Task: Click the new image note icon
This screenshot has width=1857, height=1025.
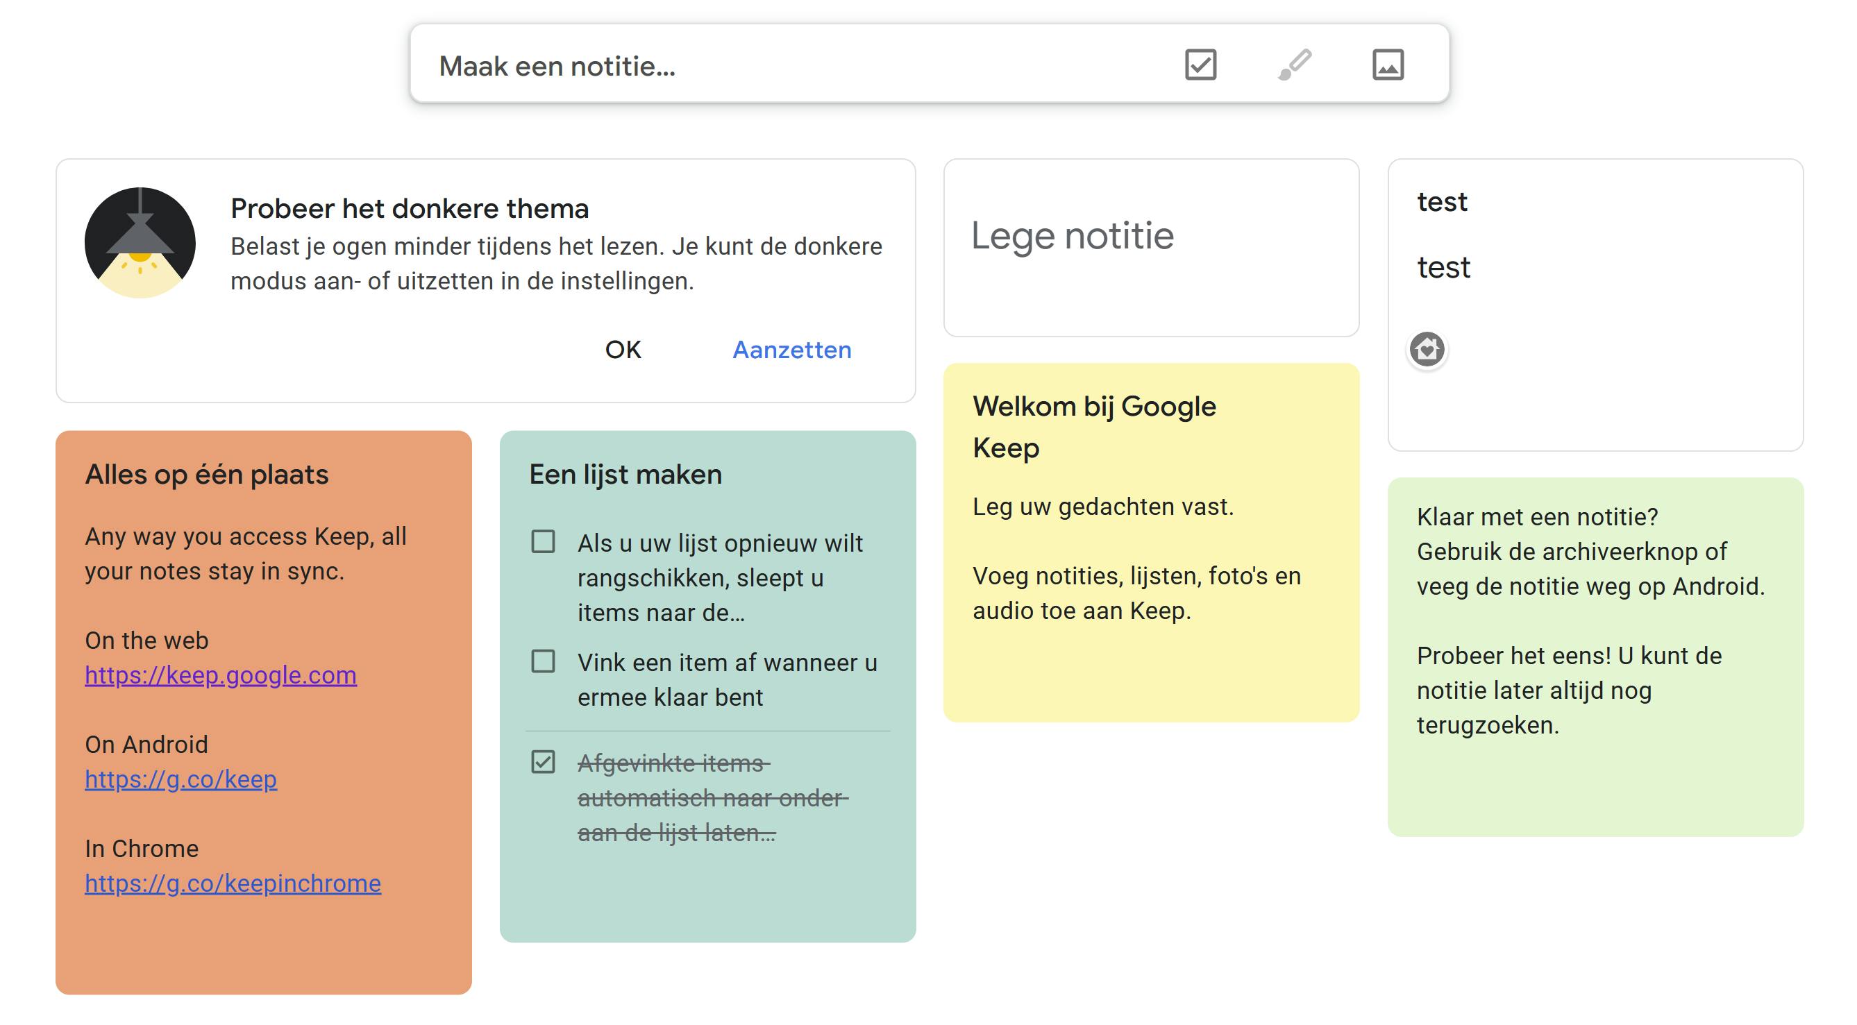Action: [x=1388, y=65]
